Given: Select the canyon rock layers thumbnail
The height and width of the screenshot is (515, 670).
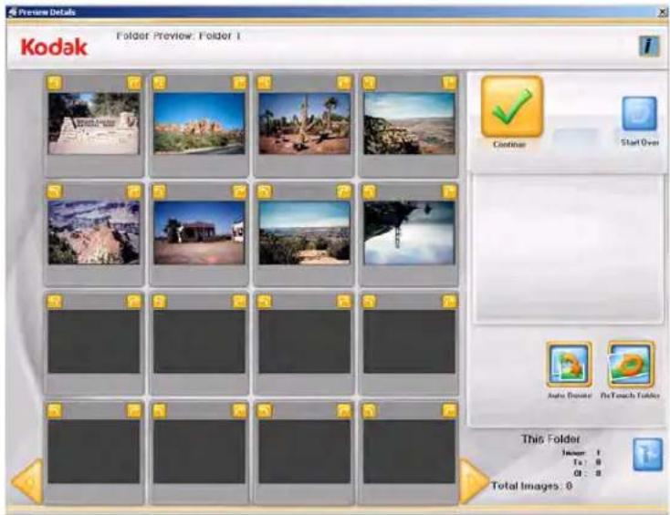Looking at the screenshot, I should (94, 233).
